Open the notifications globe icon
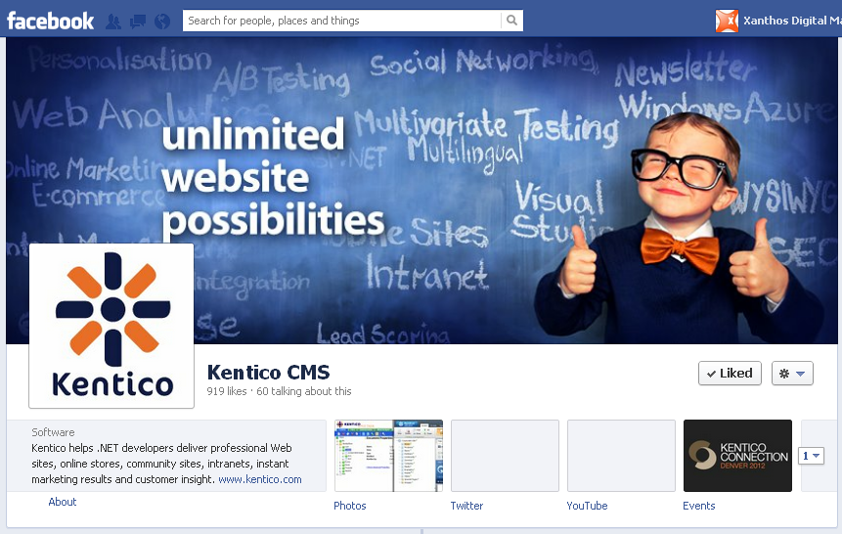Viewport: 842px width, 534px height. point(162,21)
